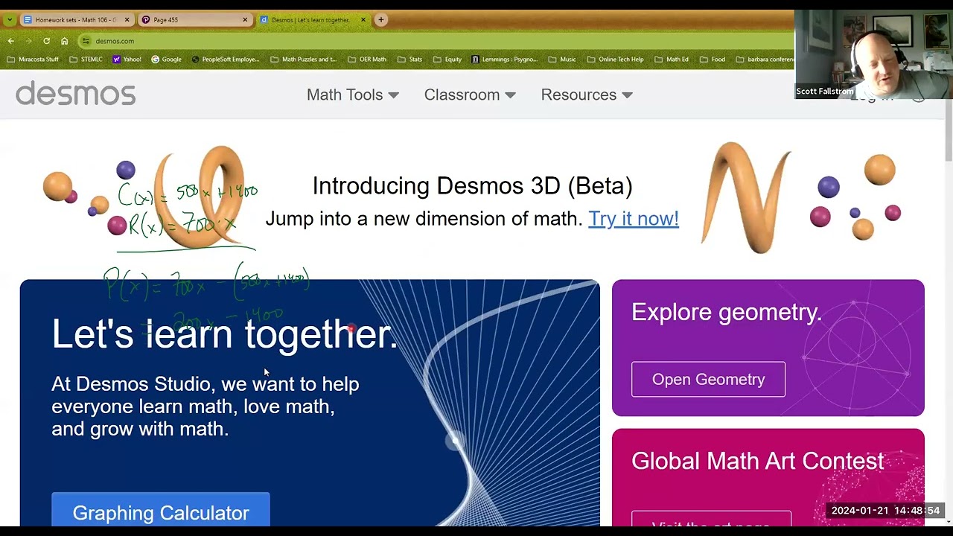Select the Desmos Let's learn together tab

click(313, 20)
